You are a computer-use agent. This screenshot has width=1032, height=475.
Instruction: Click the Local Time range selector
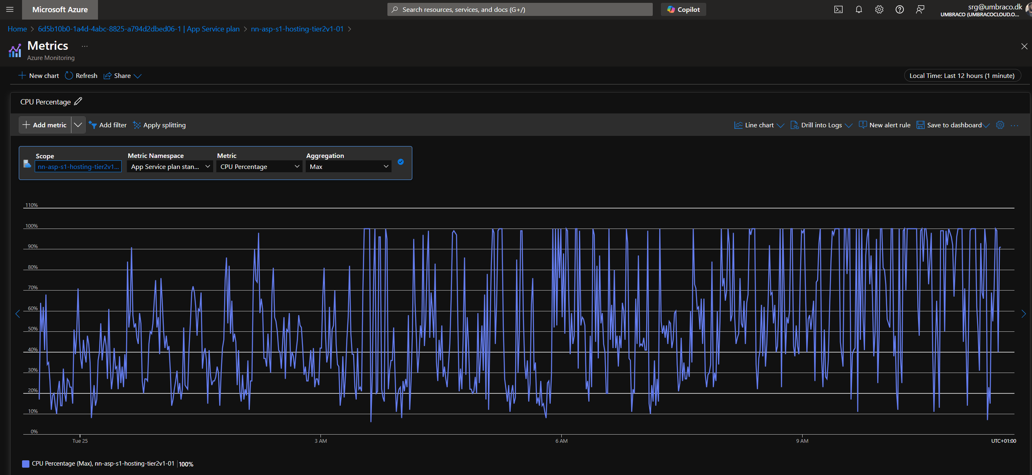click(962, 75)
